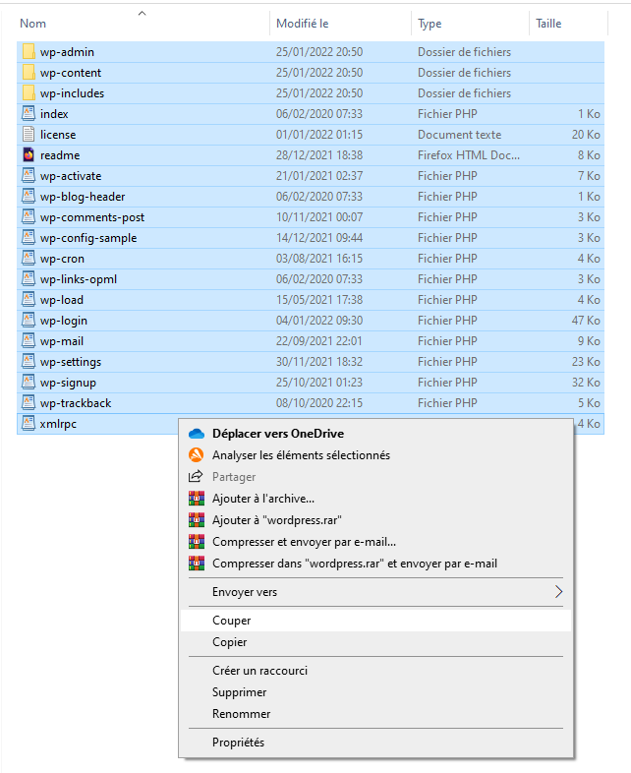This screenshot has height=773, width=631.
Task: Choose Couper from the context menu
Action: (375, 621)
